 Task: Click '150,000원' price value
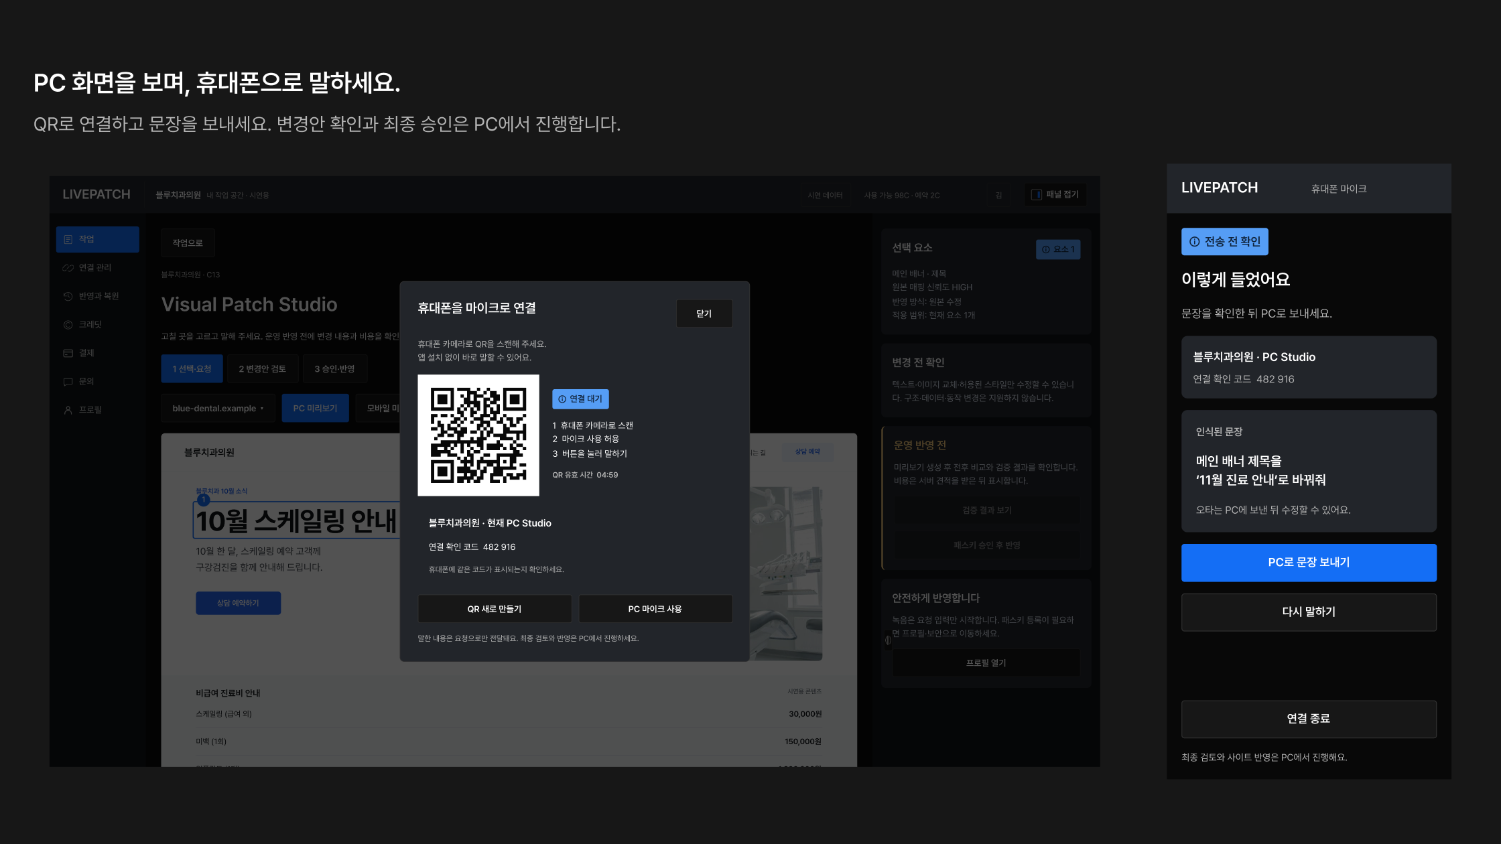(x=803, y=742)
